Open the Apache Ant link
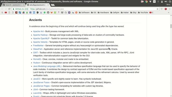The height and width of the screenshot is (97, 172). pyautogui.click(x=38, y=31)
